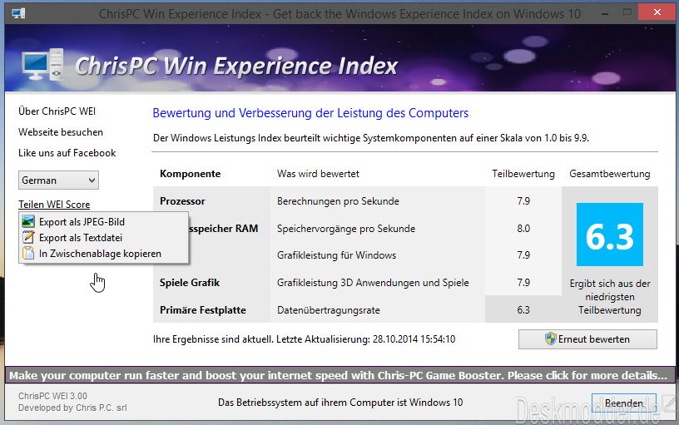Minimize the ChrisPC window
The height and width of the screenshot is (425, 679).
(x=604, y=12)
